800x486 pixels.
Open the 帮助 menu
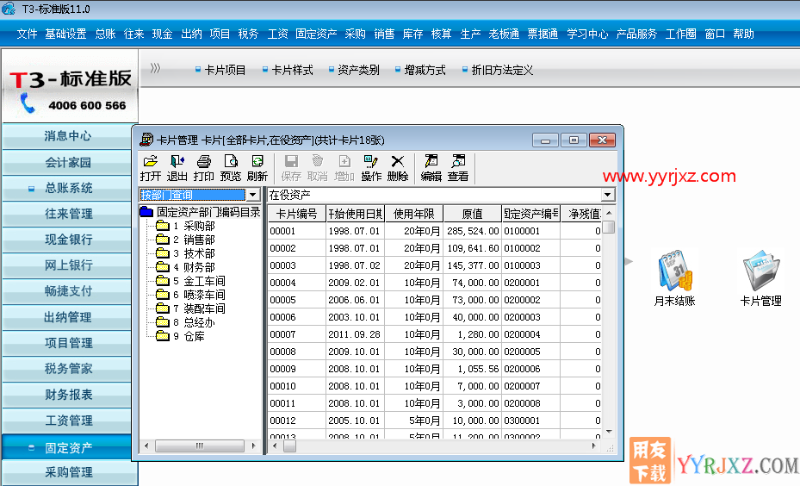(743, 34)
